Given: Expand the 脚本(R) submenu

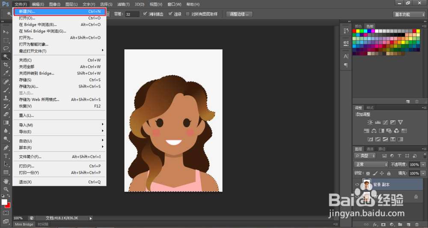Looking at the screenshot, I should 59,148.
